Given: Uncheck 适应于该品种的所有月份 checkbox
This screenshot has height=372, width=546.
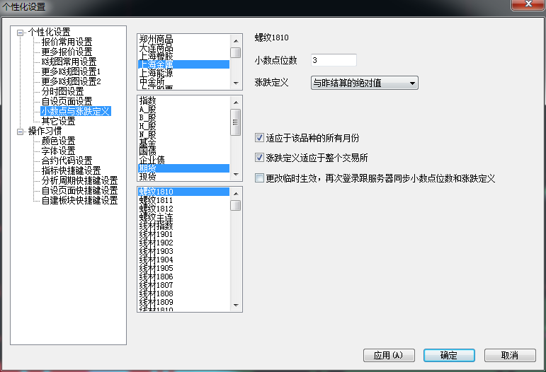Looking at the screenshot, I should click(259, 137).
